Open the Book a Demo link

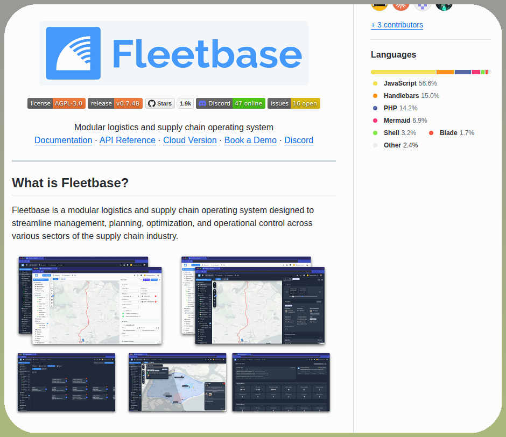pyautogui.click(x=250, y=140)
